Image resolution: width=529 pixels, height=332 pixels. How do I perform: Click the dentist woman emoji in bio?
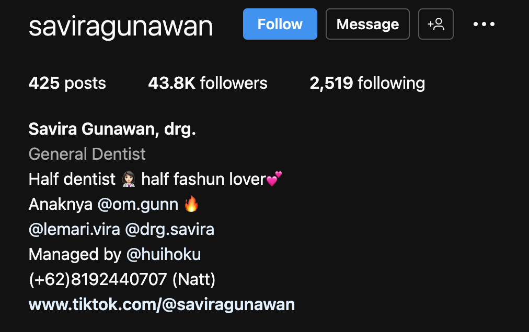(129, 179)
